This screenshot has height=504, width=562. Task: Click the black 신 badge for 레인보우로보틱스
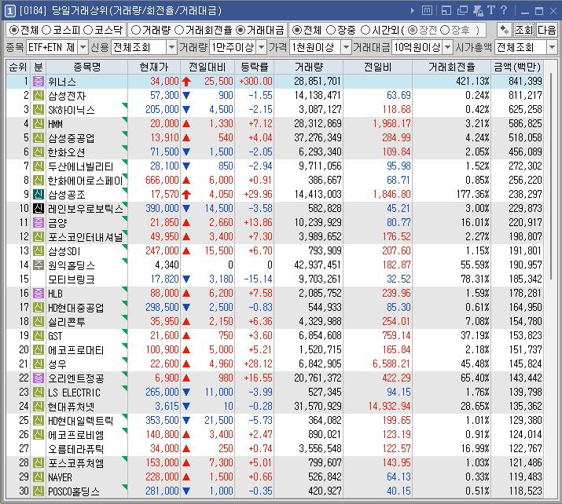pyautogui.click(x=38, y=208)
